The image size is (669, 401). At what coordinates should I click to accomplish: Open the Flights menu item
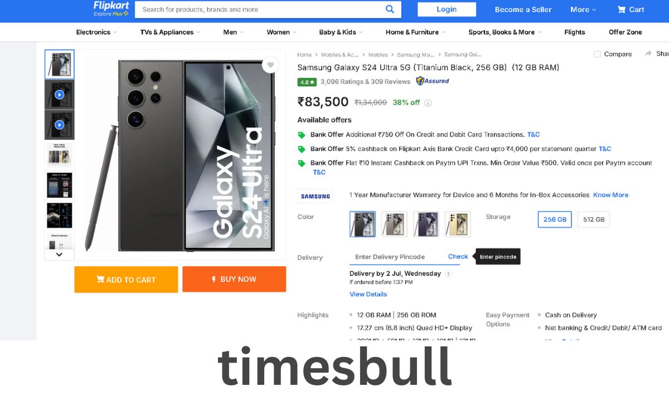(575, 32)
